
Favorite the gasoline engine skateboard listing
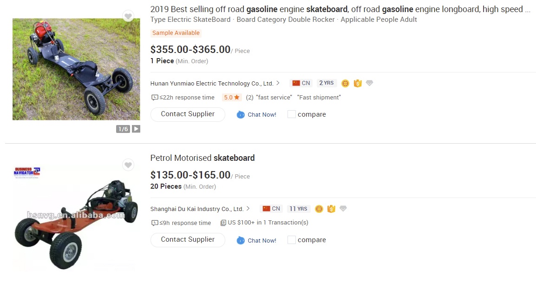(x=128, y=16)
